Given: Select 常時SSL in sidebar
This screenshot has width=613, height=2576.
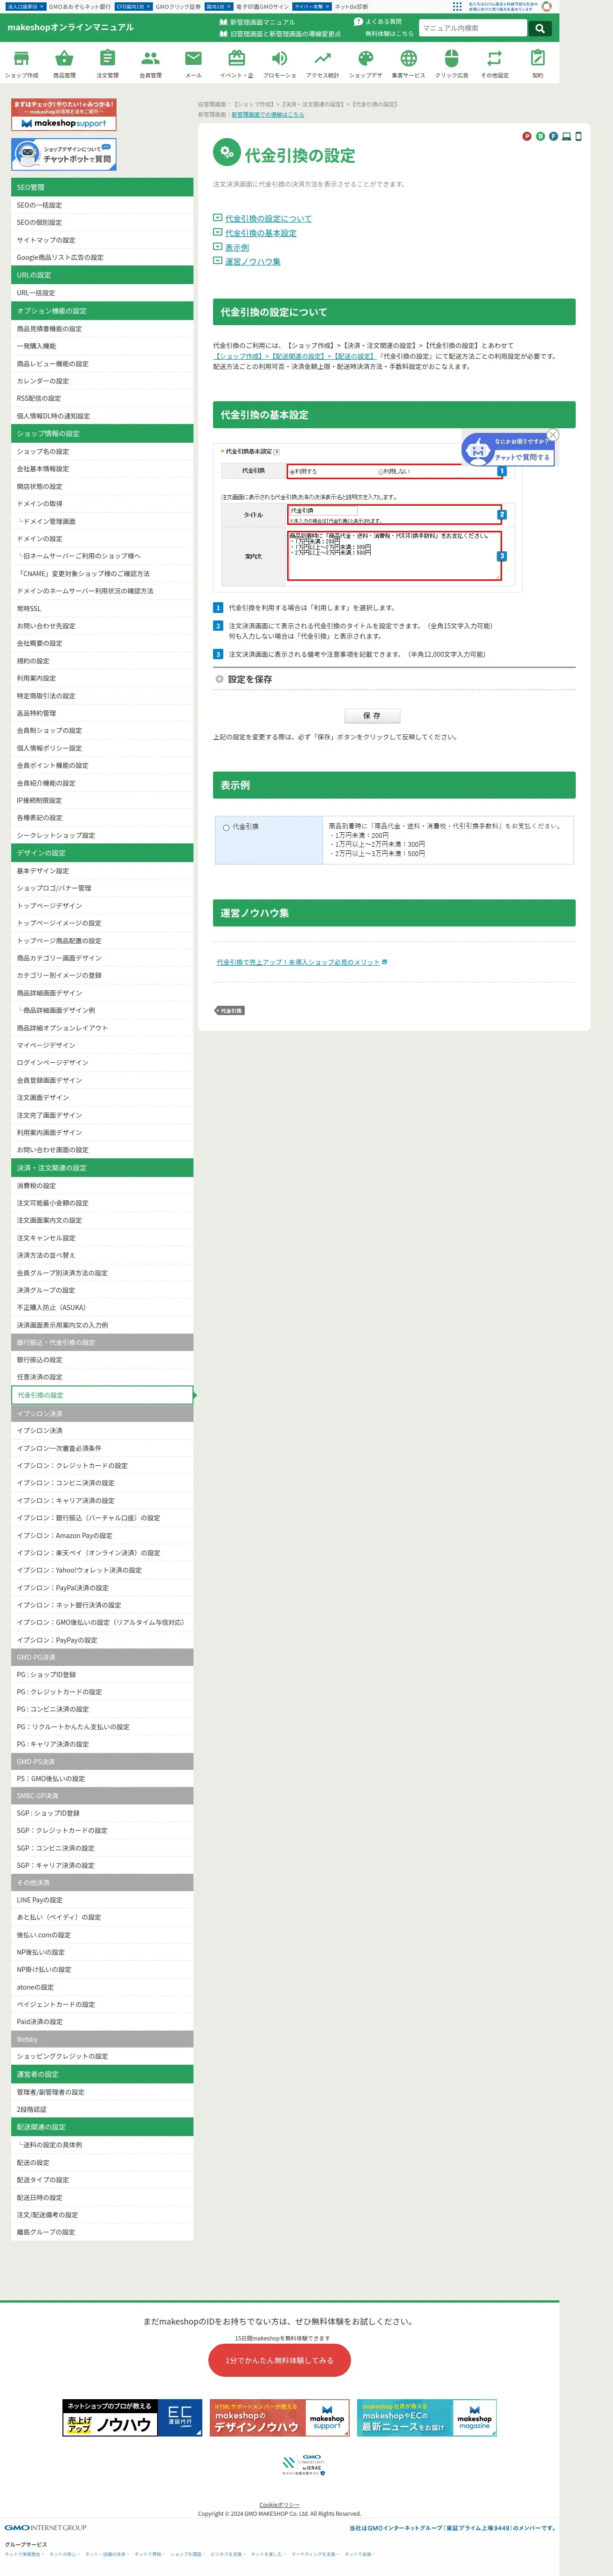Looking at the screenshot, I should [x=102, y=608].
